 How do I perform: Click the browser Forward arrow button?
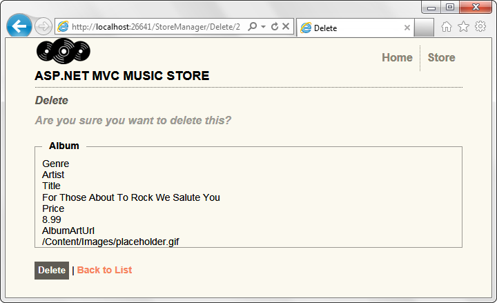pos(43,27)
